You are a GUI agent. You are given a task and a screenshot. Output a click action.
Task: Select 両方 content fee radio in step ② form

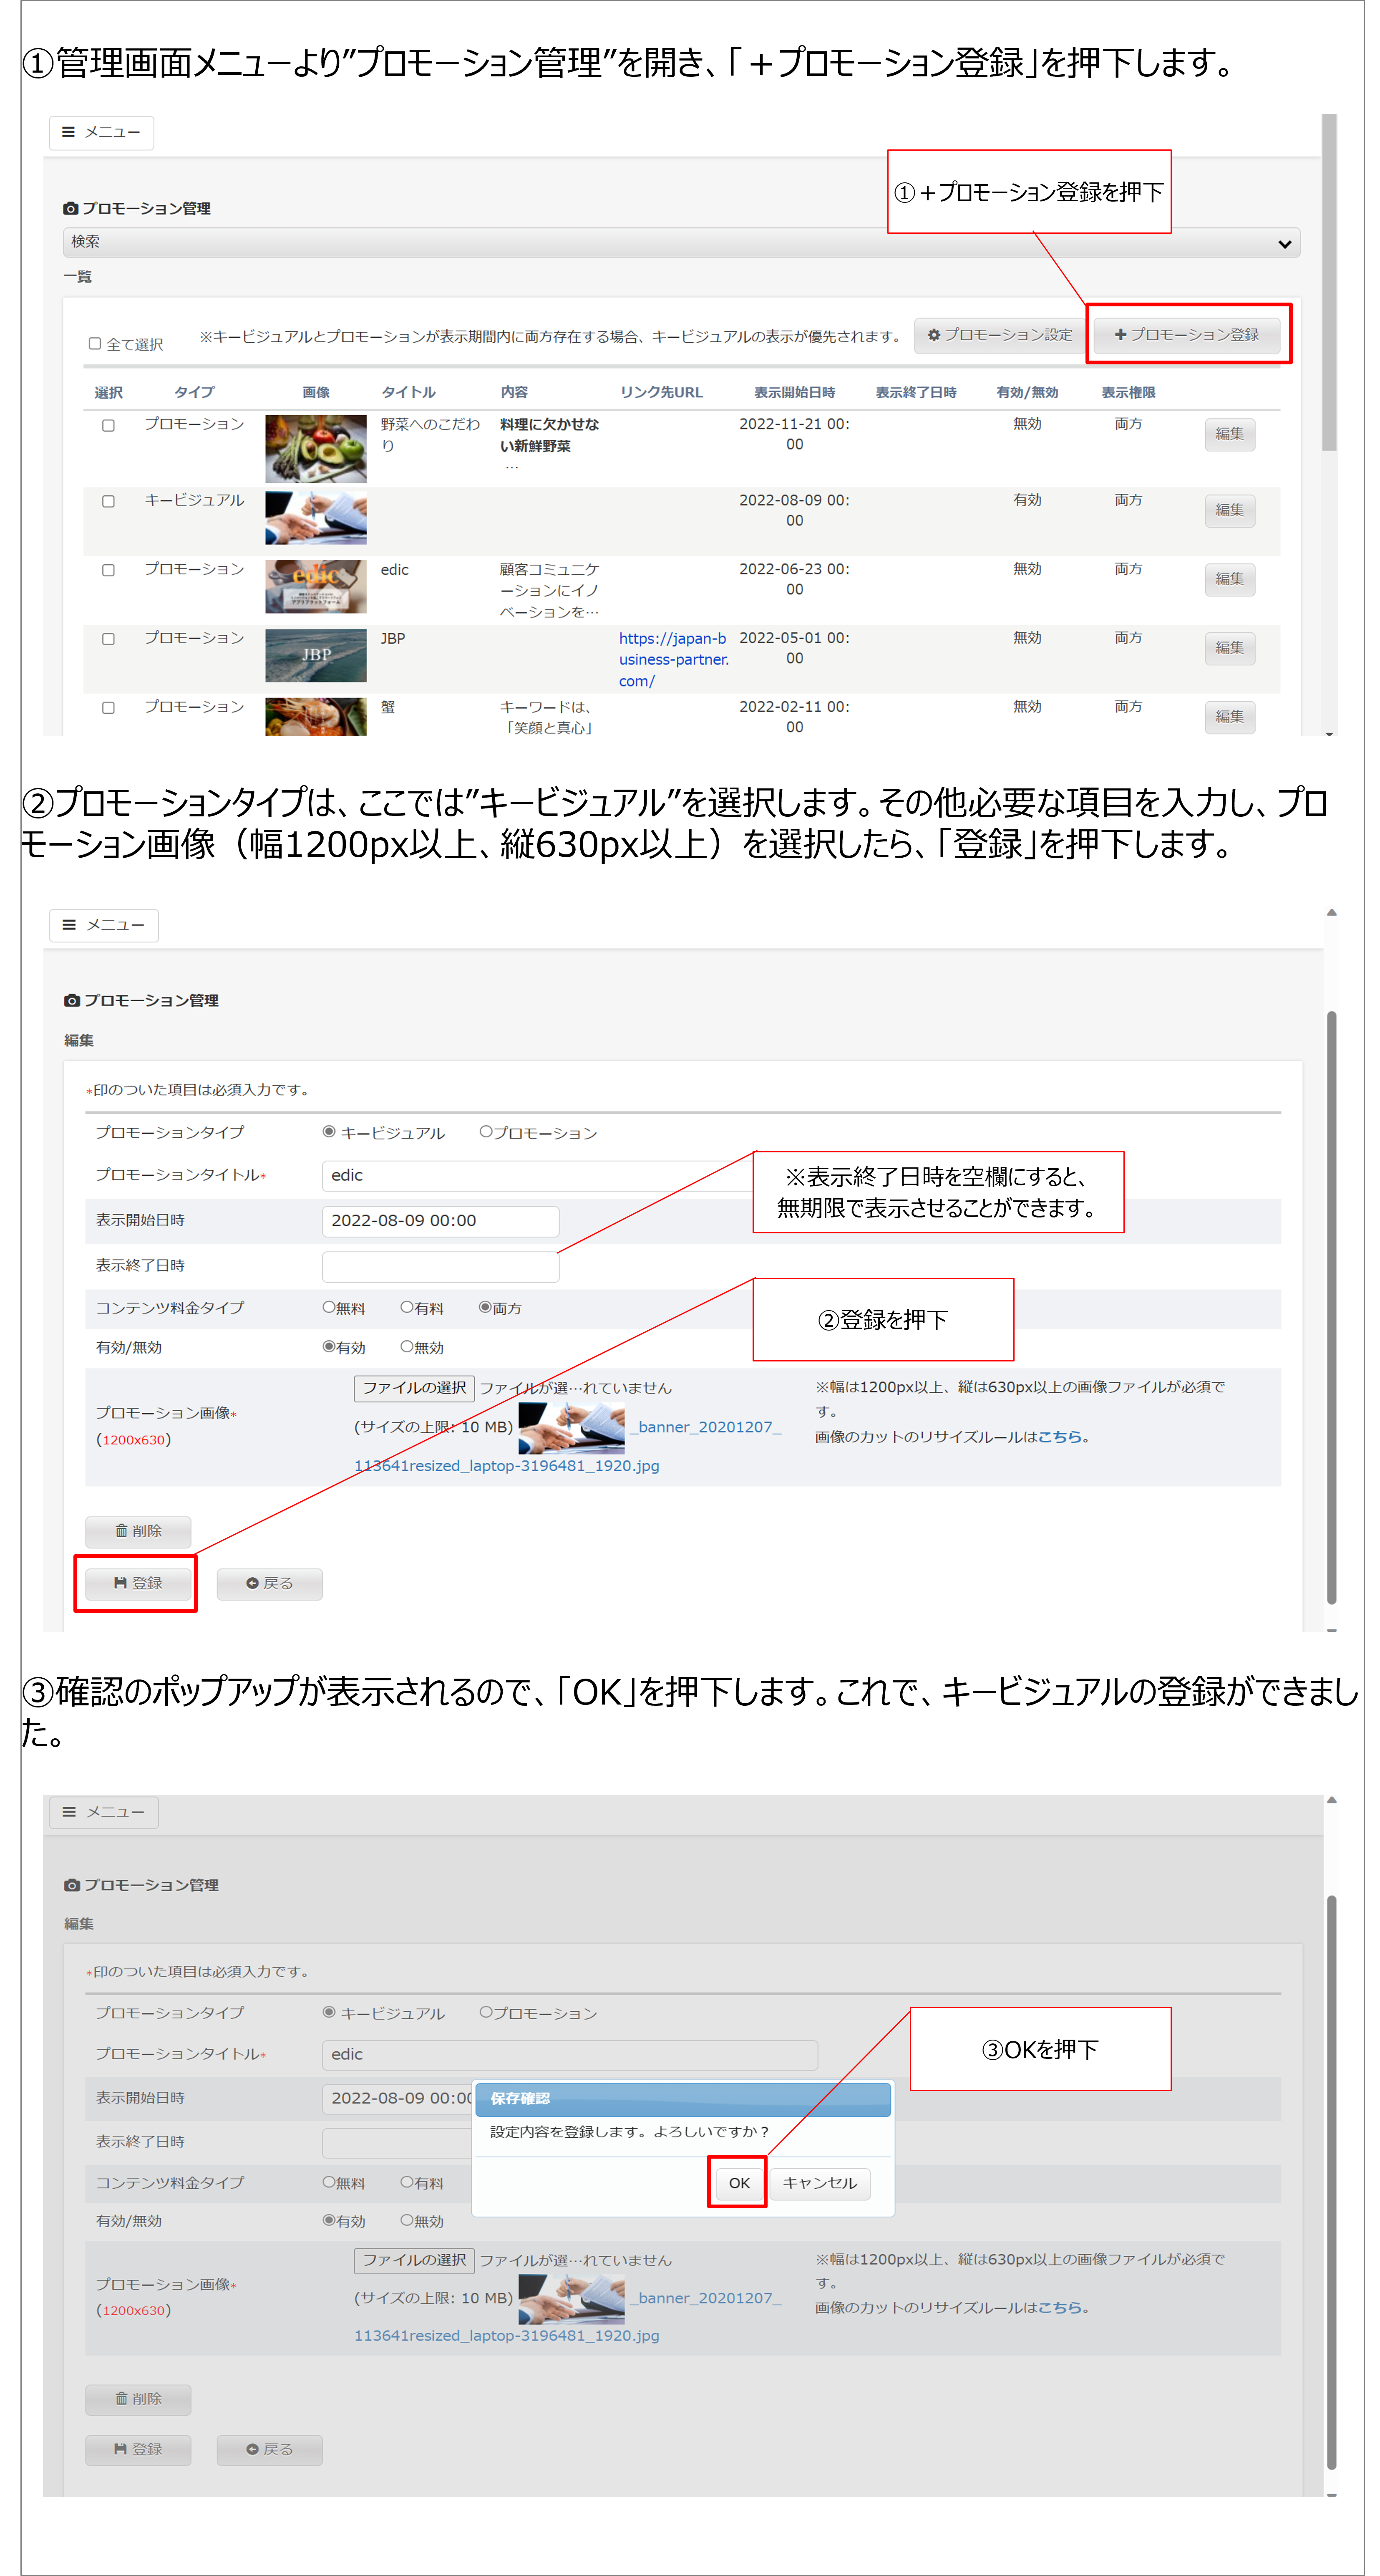coord(485,1307)
